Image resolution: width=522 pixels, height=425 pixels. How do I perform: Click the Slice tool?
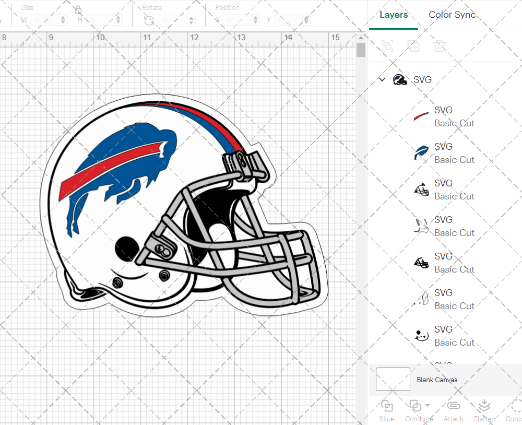coord(386,411)
